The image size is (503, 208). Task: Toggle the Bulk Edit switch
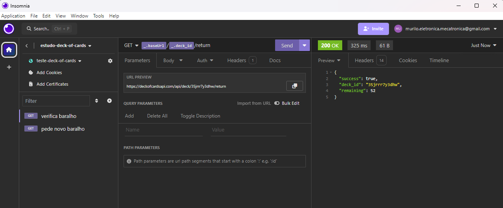pos(277,103)
